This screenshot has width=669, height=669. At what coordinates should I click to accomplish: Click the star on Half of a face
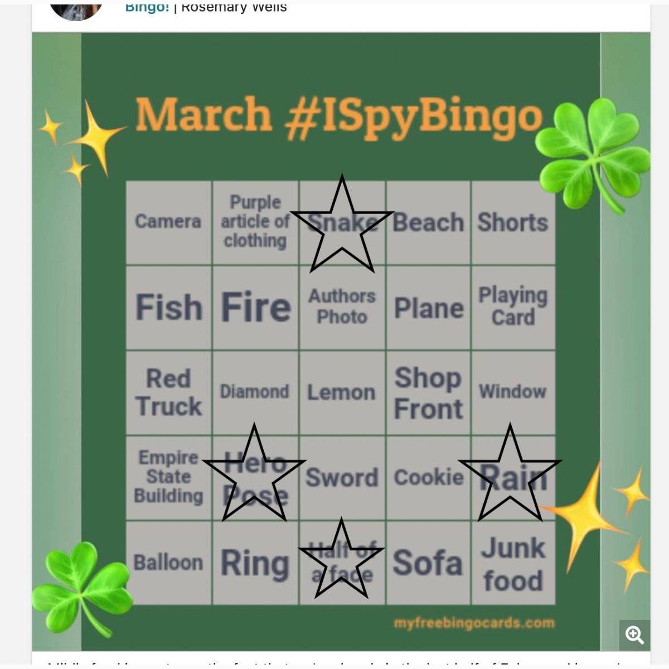point(341,559)
